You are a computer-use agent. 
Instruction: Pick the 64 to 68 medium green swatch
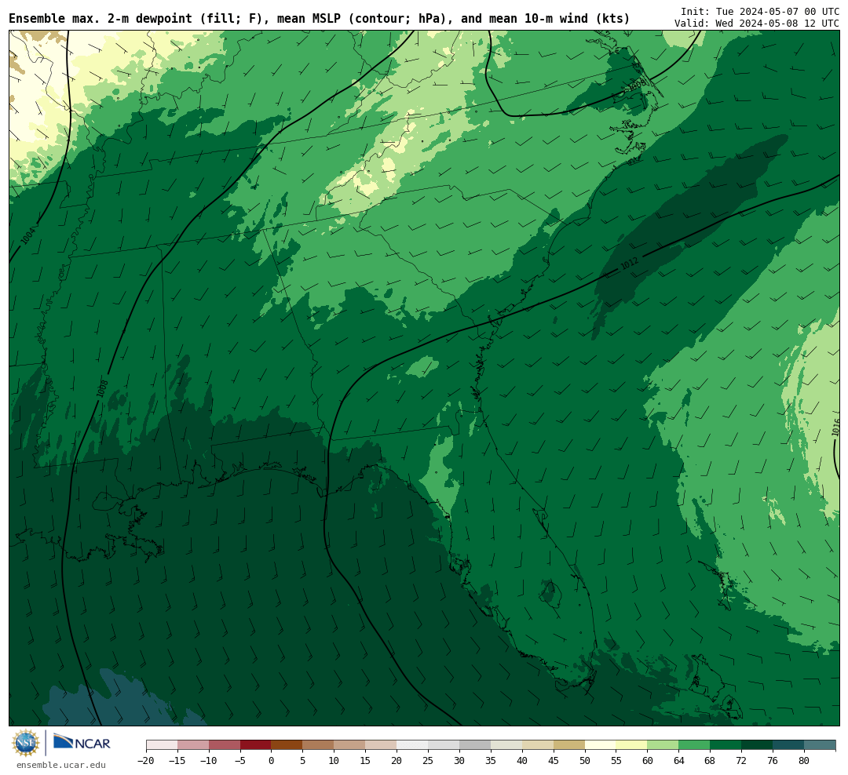tap(695, 745)
